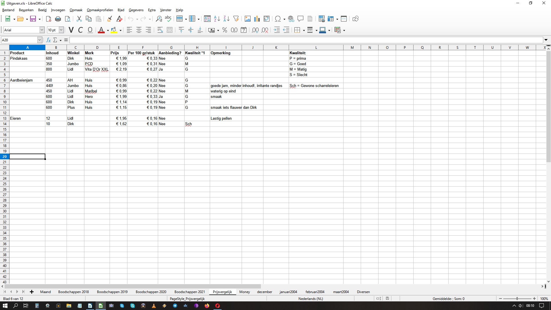
Task: Expand the Name Box dropdown arrow
Action: (x=40, y=40)
